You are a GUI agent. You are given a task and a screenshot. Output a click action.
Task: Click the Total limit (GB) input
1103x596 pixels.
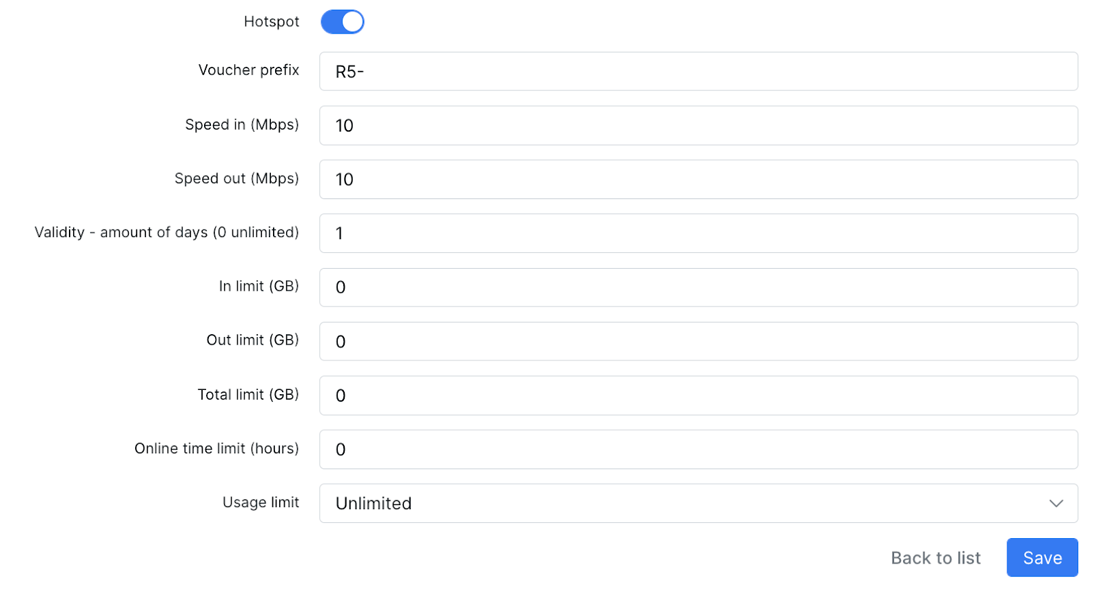698,395
